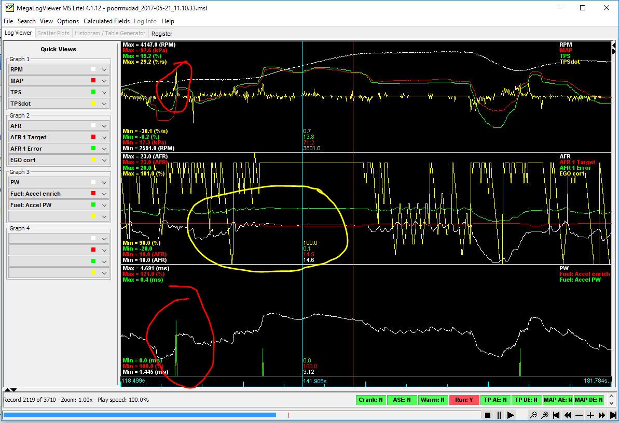Click the red color swatch beside MAP
The image size is (619, 423).
(93, 81)
